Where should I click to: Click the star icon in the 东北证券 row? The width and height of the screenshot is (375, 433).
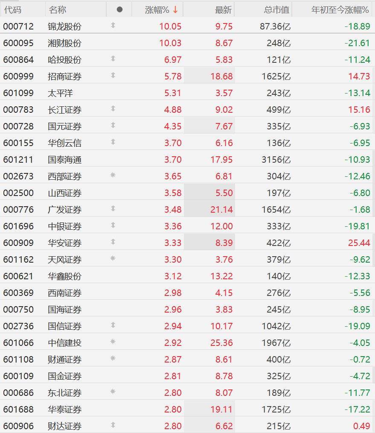point(113,391)
